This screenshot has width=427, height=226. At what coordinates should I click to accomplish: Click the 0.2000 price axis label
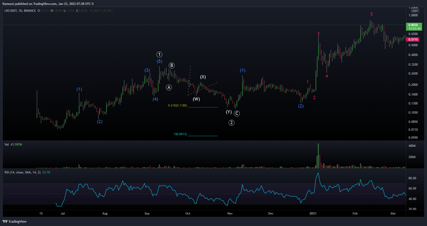click(x=413, y=85)
